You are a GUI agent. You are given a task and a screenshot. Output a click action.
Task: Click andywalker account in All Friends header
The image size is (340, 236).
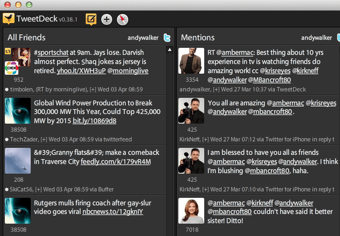[x=143, y=38]
